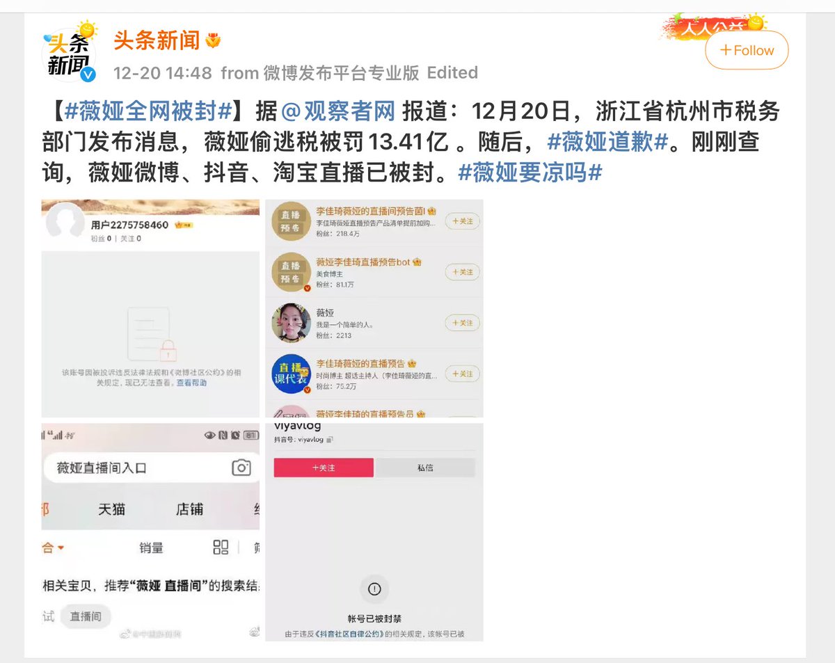Click the verified badge on the avatar
Viewport: 835px width, 663px height.
point(88,74)
